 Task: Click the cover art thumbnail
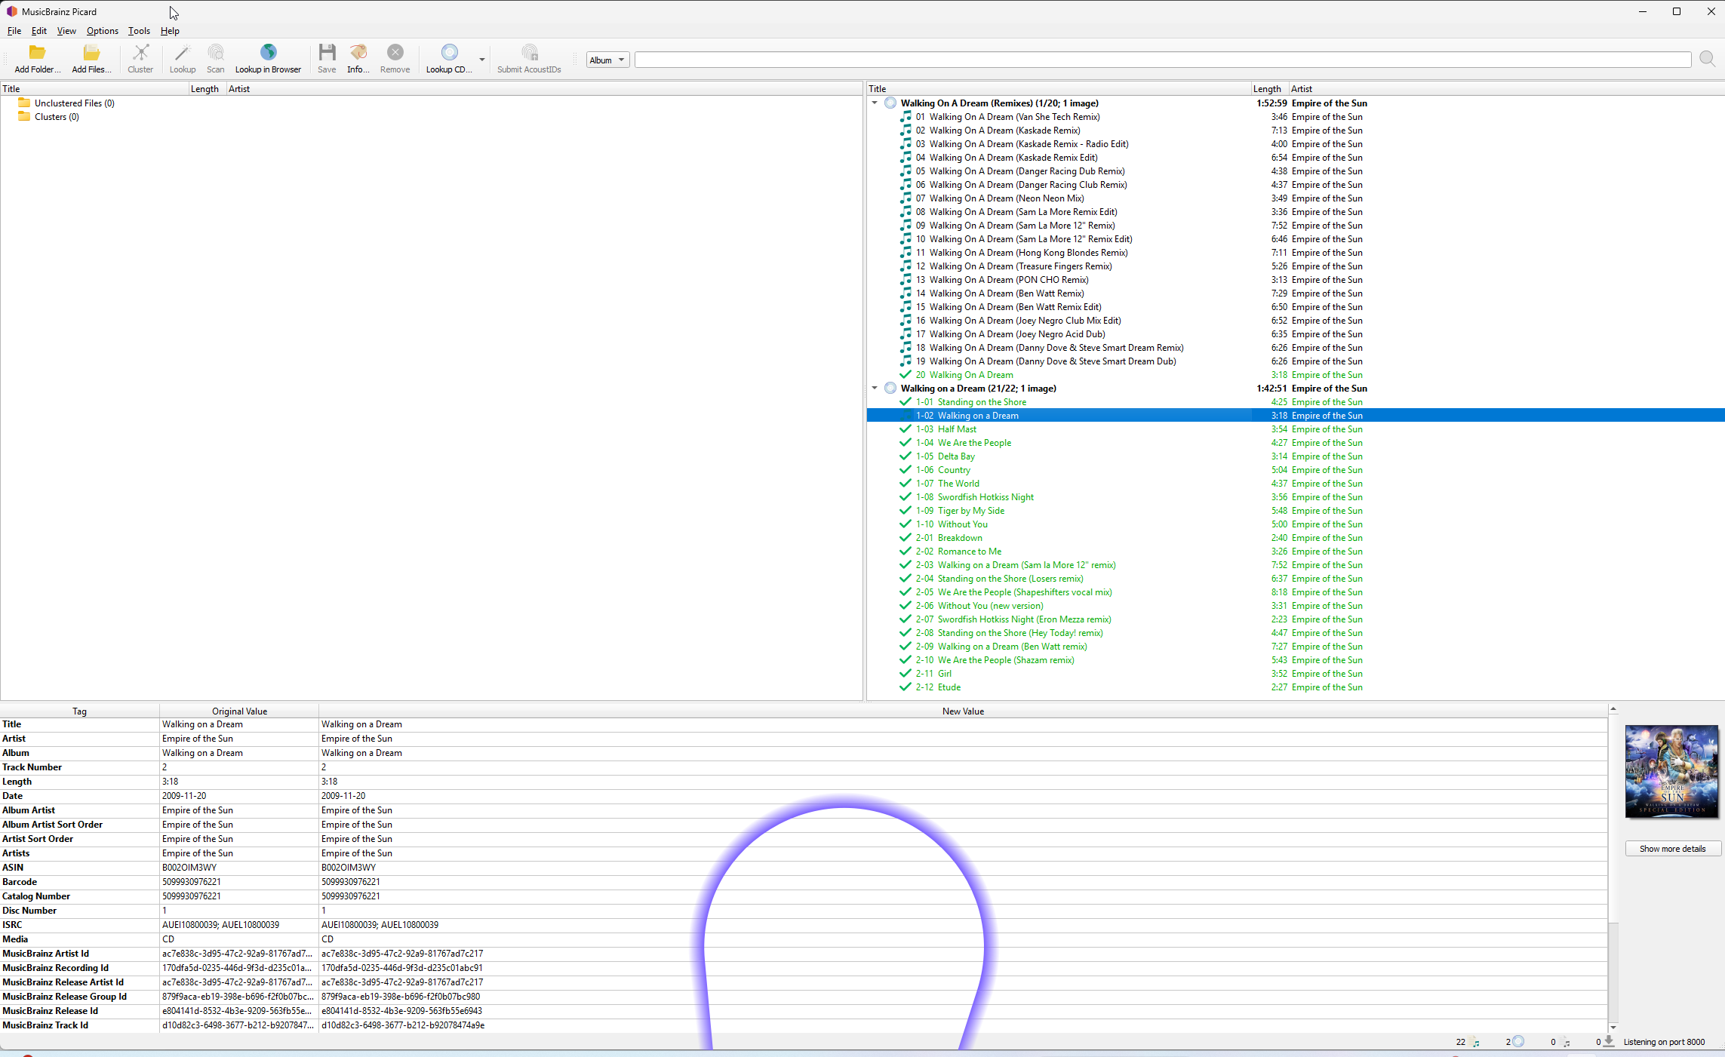(x=1671, y=771)
